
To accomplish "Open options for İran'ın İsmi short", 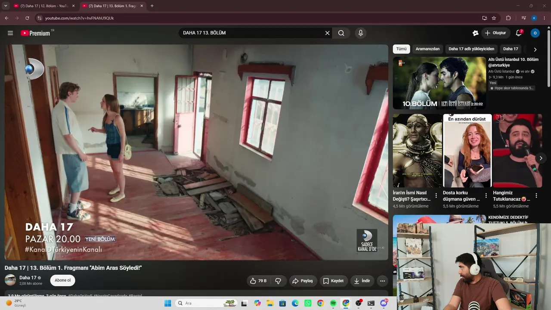I will click(436, 195).
